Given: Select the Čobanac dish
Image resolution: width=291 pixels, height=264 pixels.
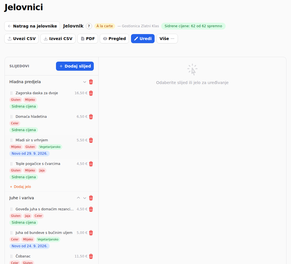Looking at the screenshot, I should click(x=23, y=256).
